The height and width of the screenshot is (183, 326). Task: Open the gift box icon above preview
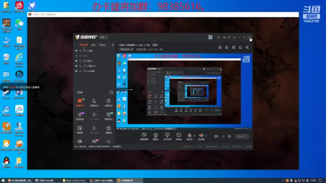pos(220,47)
